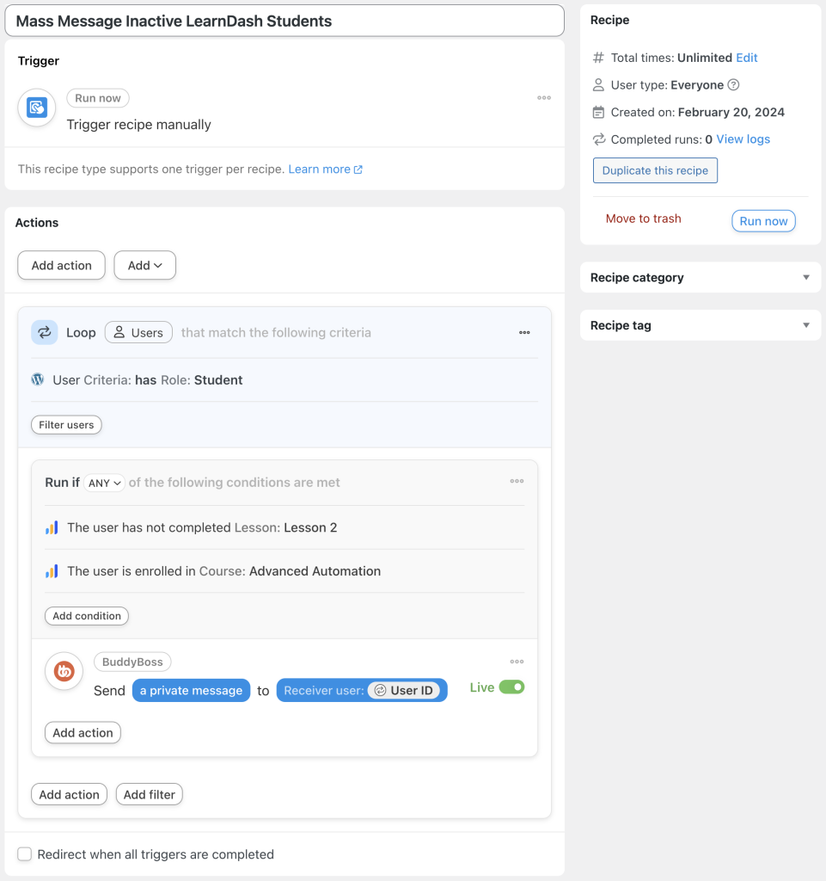Open View logs beside Completed runs
This screenshot has width=826, height=881.
tap(742, 139)
